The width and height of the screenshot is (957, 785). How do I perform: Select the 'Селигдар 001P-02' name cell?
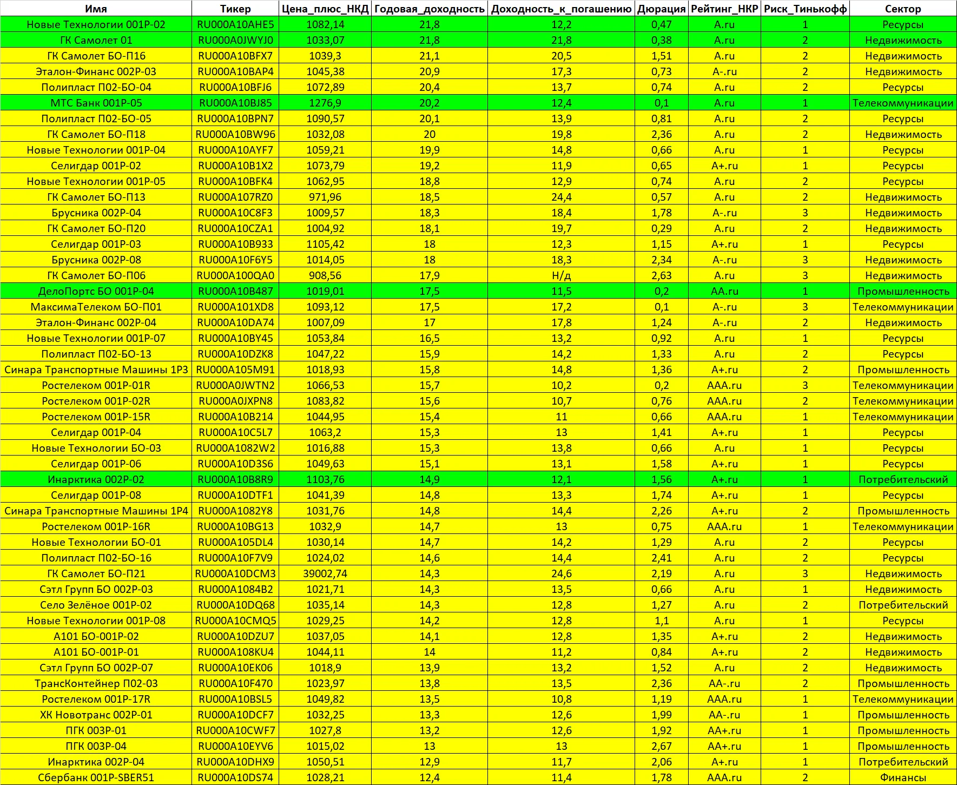pos(96,166)
